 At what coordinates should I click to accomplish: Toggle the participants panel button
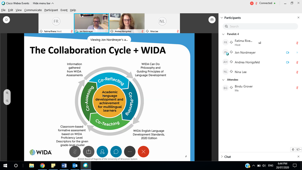click(x=102, y=152)
